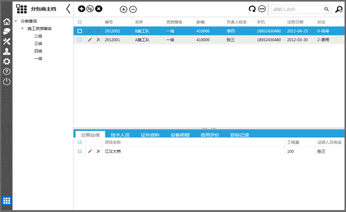Click the power logout sidebar icon
Screen dimensions: 346x212
point(7,81)
